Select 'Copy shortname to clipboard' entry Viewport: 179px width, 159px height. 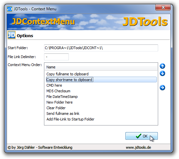(x=101, y=80)
